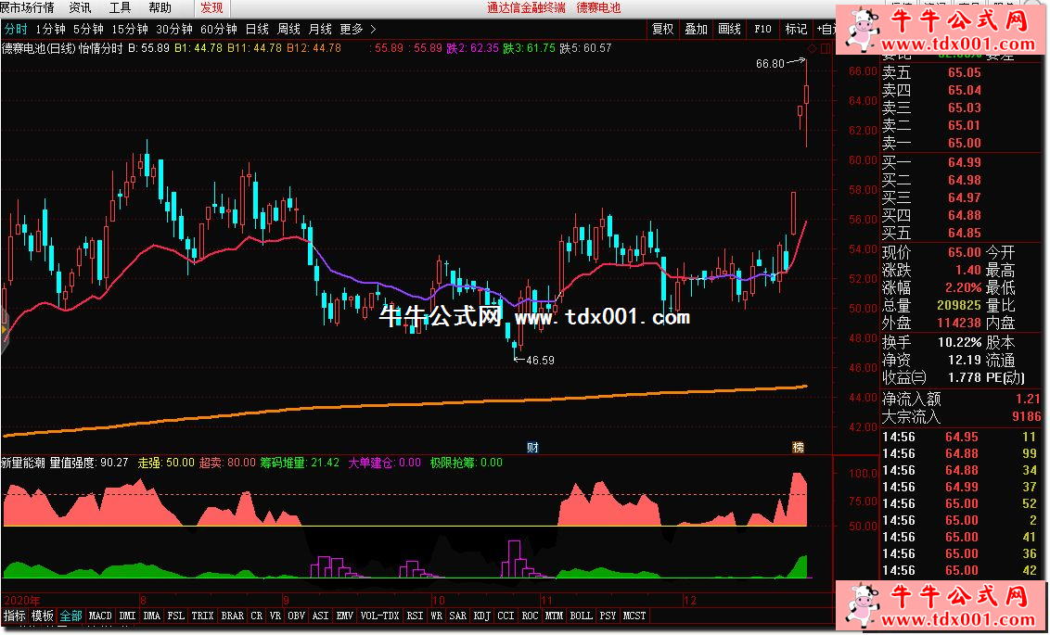Apply the CR indicator
The image size is (1050, 635).
click(257, 616)
